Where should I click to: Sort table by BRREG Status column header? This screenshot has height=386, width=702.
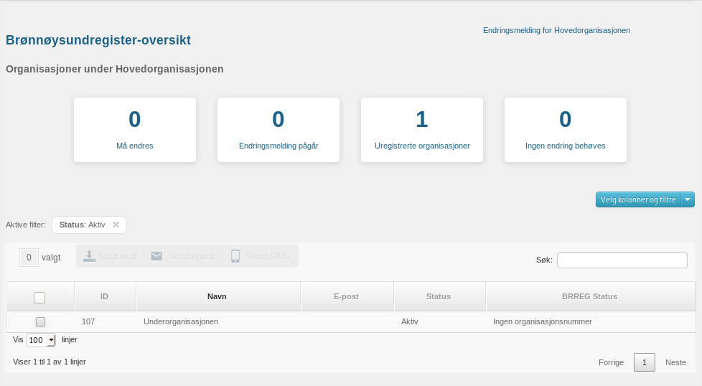pyautogui.click(x=589, y=296)
